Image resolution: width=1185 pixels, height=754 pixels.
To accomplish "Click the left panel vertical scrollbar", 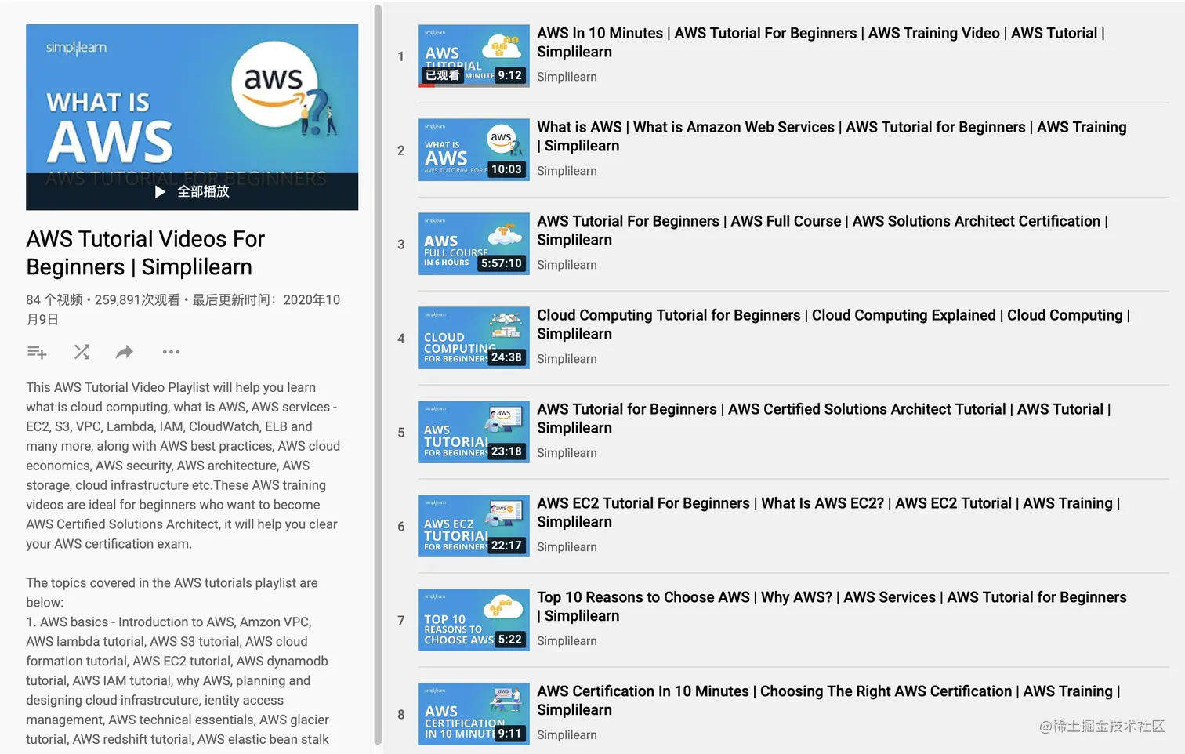I will point(378,375).
